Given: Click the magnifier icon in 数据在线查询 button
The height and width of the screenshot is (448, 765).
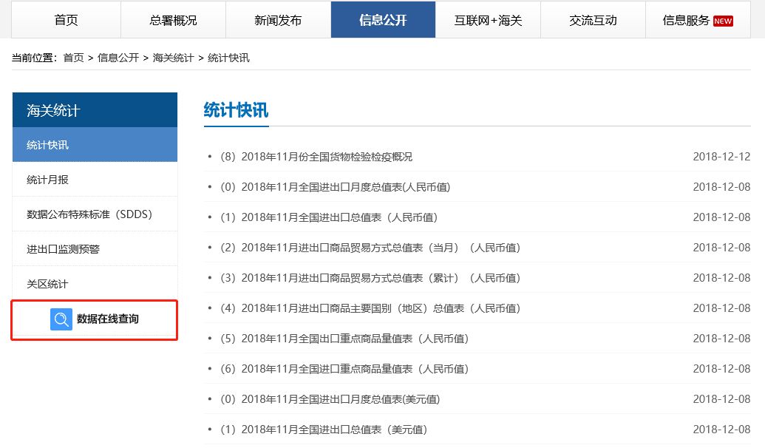Looking at the screenshot, I should (x=61, y=319).
